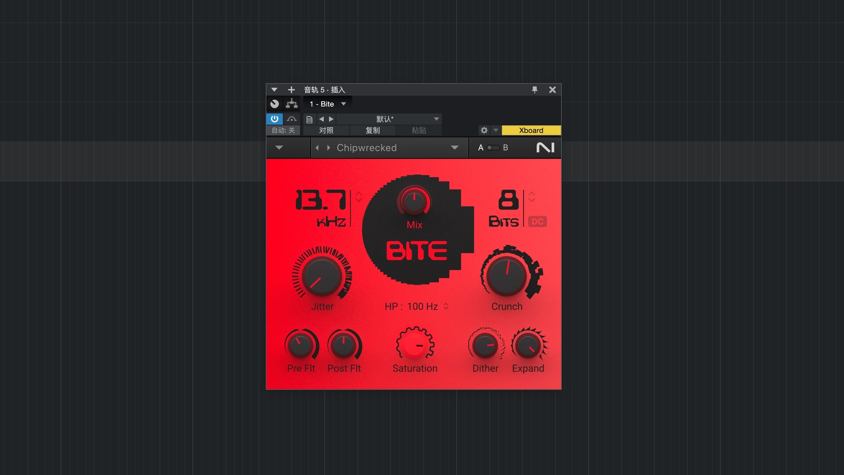Toggle 自动: 关 automation state
The width and height of the screenshot is (844, 475).
[283, 130]
